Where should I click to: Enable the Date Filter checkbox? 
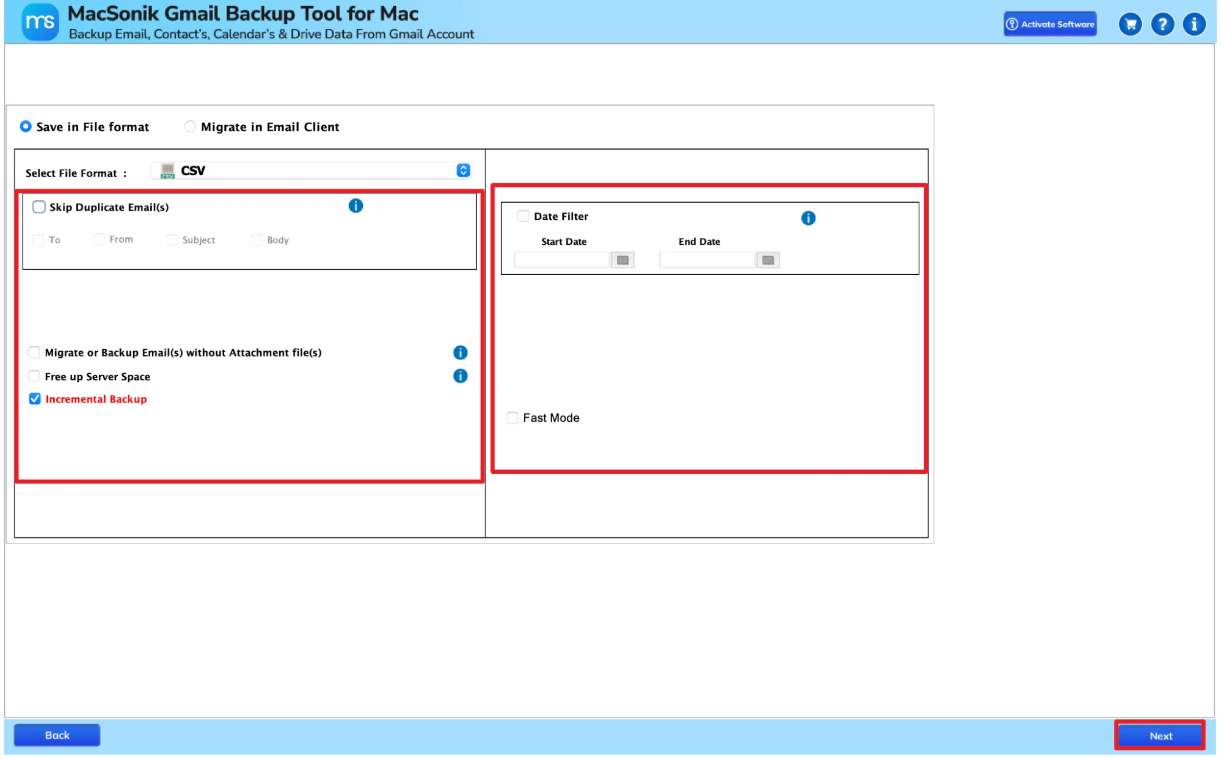523,216
